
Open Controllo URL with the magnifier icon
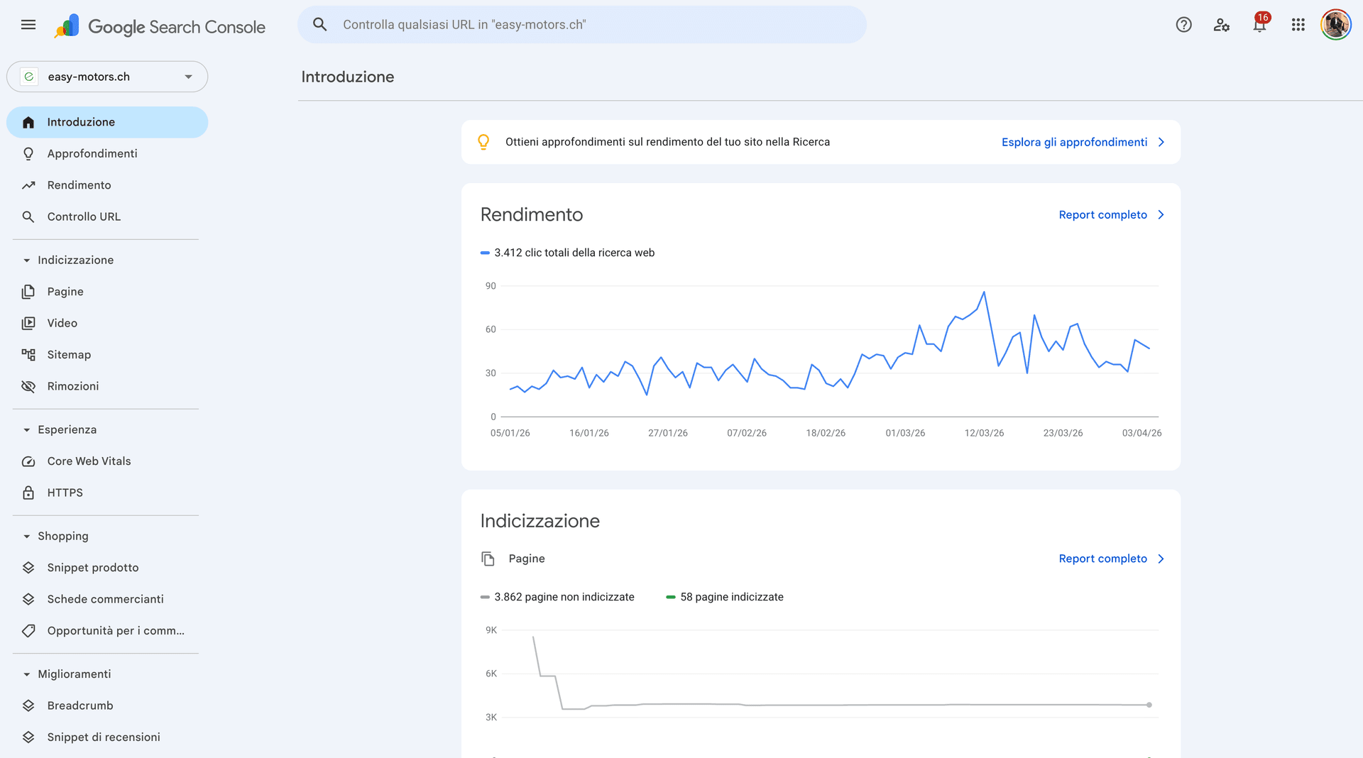28,216
